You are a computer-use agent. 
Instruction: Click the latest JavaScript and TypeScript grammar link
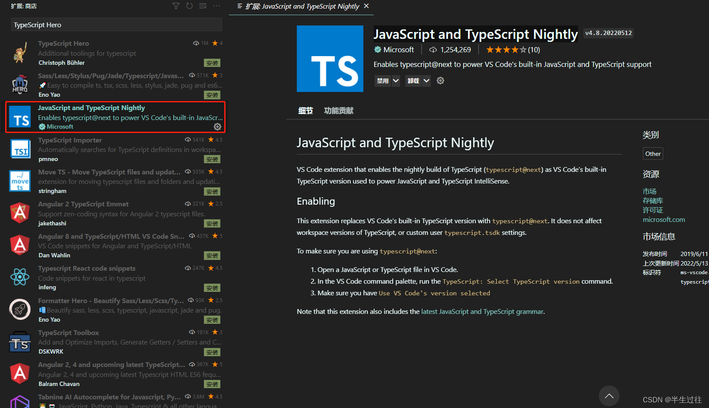point(482,311)
